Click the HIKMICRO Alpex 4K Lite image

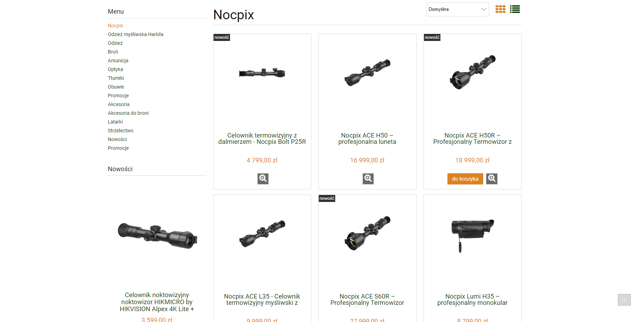[157, 235]
